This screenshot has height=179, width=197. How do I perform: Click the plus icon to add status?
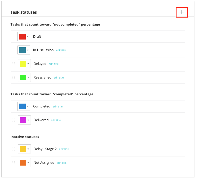pos(182,12)
